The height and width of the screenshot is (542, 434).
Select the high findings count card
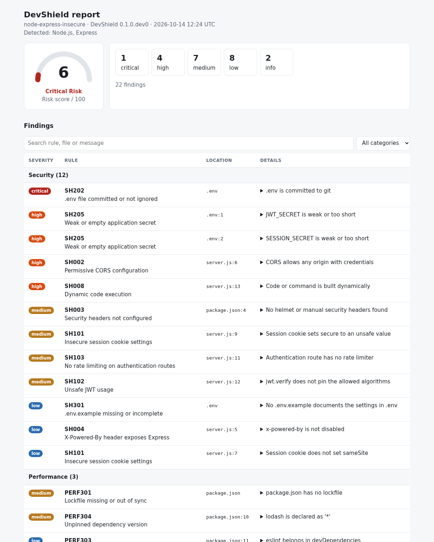click(x=168, y=62)
